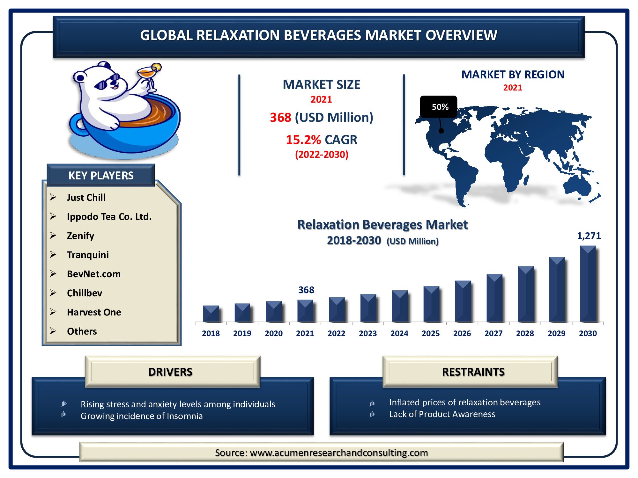Select the 2026 bar in chart

pyautogui.click(x=463, y=301)
